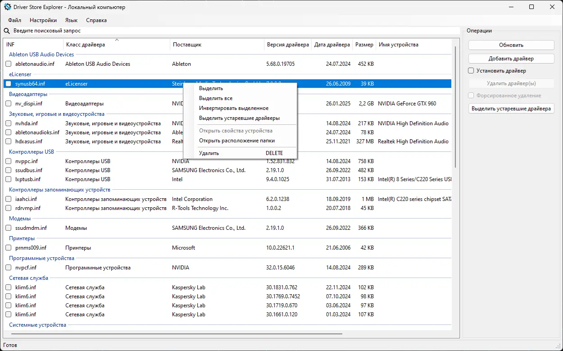Toggle the hdxasus.inf driver checkbox
The image size is (563, 351).
[9, 141]
